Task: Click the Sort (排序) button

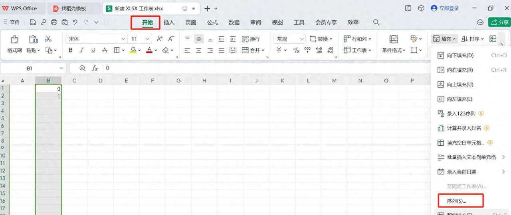Action: coord(472,39)
